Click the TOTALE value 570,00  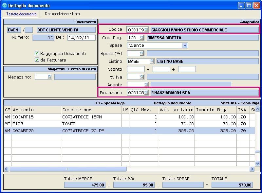pyautogui.click(x=232, y=185)
